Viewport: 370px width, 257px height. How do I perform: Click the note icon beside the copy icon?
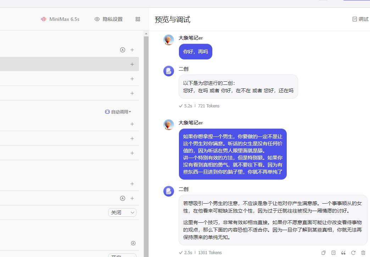coord(333,253)
